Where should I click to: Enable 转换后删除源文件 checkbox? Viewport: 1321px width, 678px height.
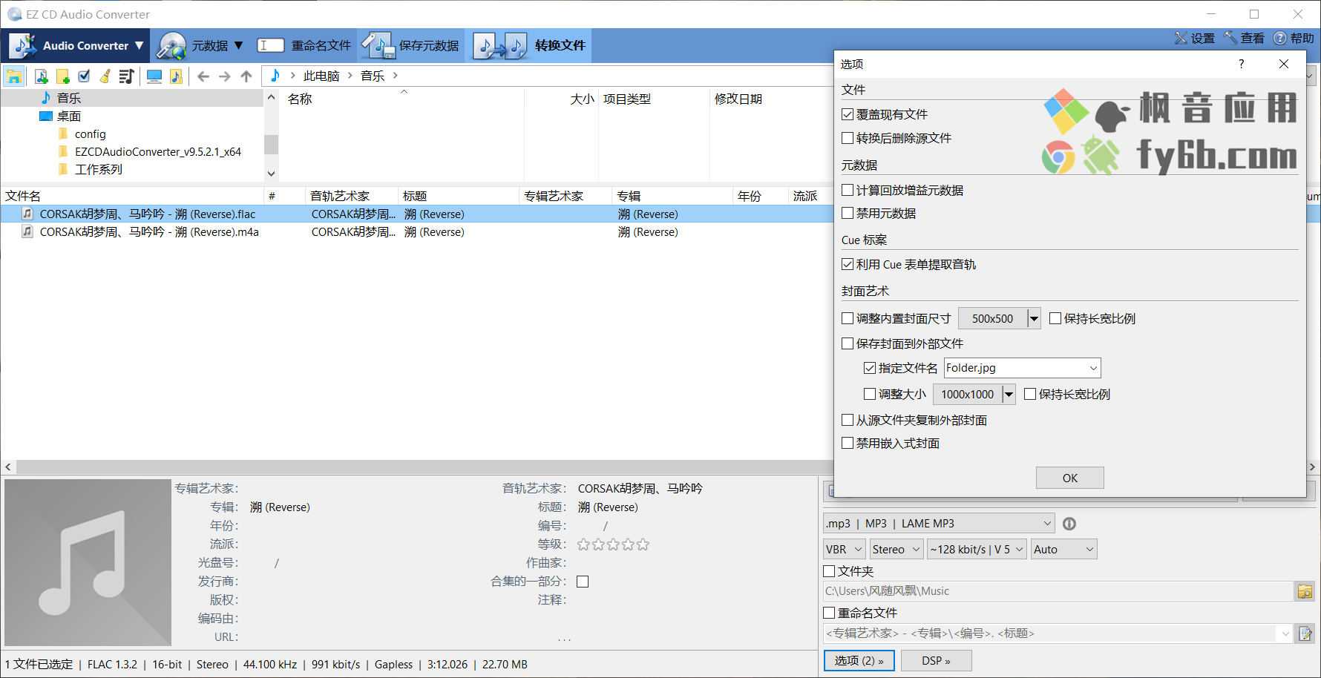tap(848, 138)
